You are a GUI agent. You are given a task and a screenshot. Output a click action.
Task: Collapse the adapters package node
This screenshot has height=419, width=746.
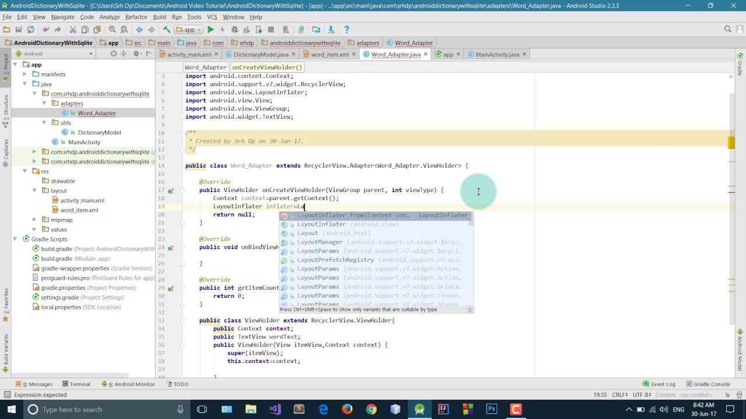[44, 104]
